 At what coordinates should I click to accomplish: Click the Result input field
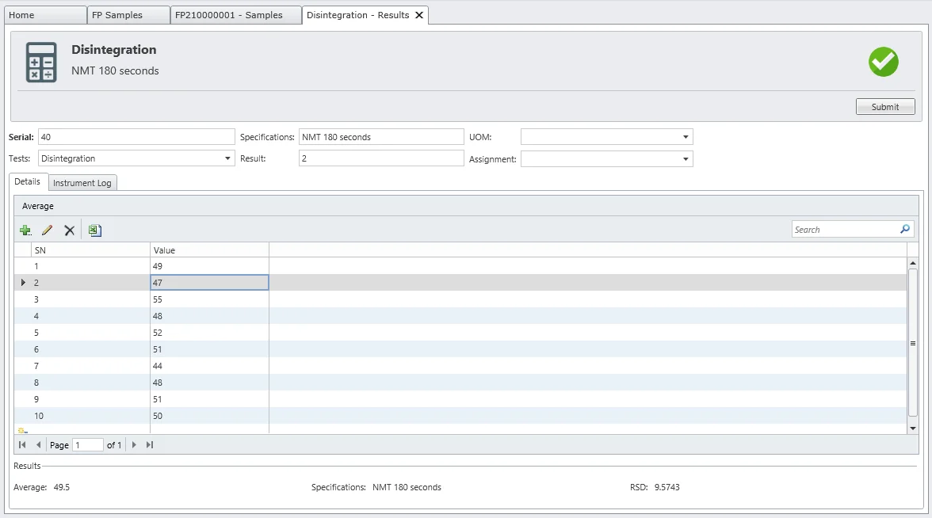[x=380, y=158]
